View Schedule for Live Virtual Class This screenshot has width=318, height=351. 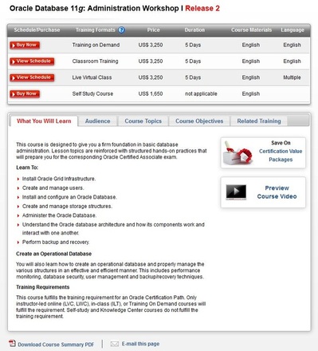click(32, 77)
